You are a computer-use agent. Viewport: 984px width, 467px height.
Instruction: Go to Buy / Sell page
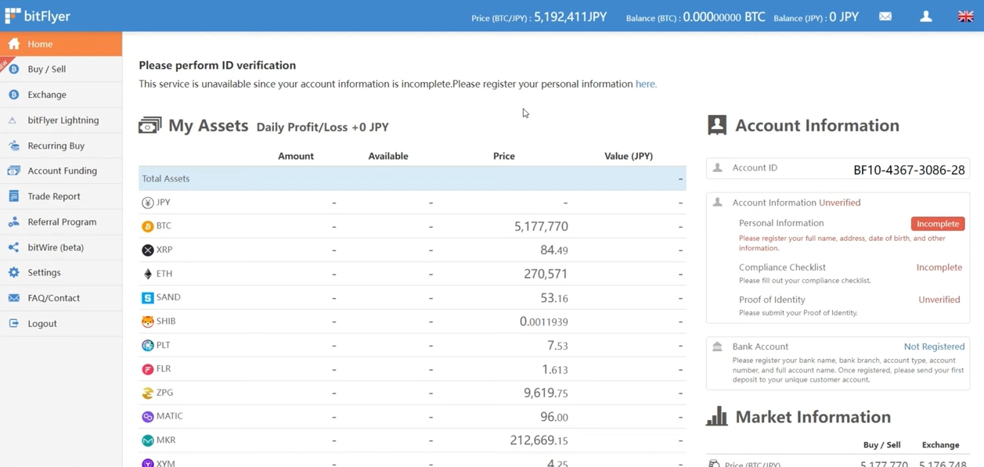tap(61, 70)
